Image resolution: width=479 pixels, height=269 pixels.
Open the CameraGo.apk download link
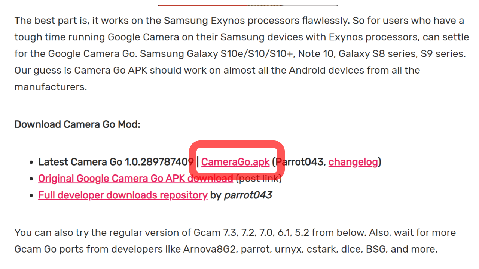click(x=235, y=162)
